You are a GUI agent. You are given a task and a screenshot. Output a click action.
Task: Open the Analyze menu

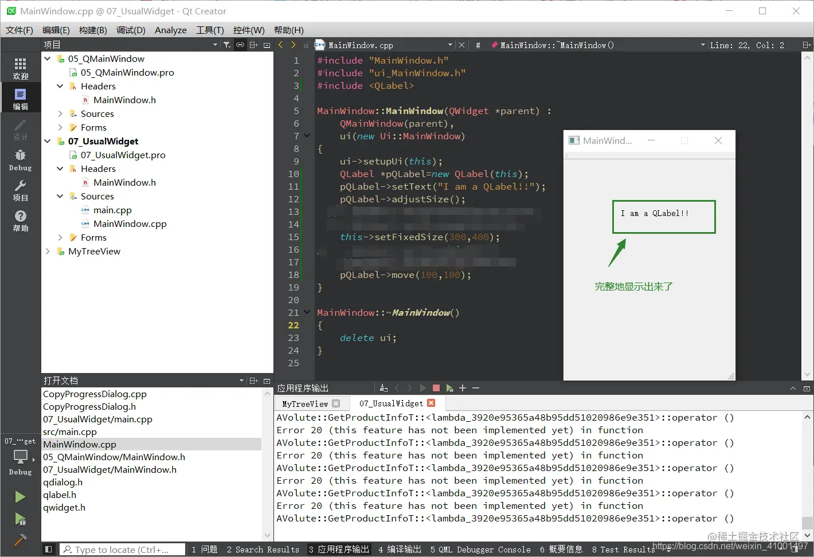171,30
